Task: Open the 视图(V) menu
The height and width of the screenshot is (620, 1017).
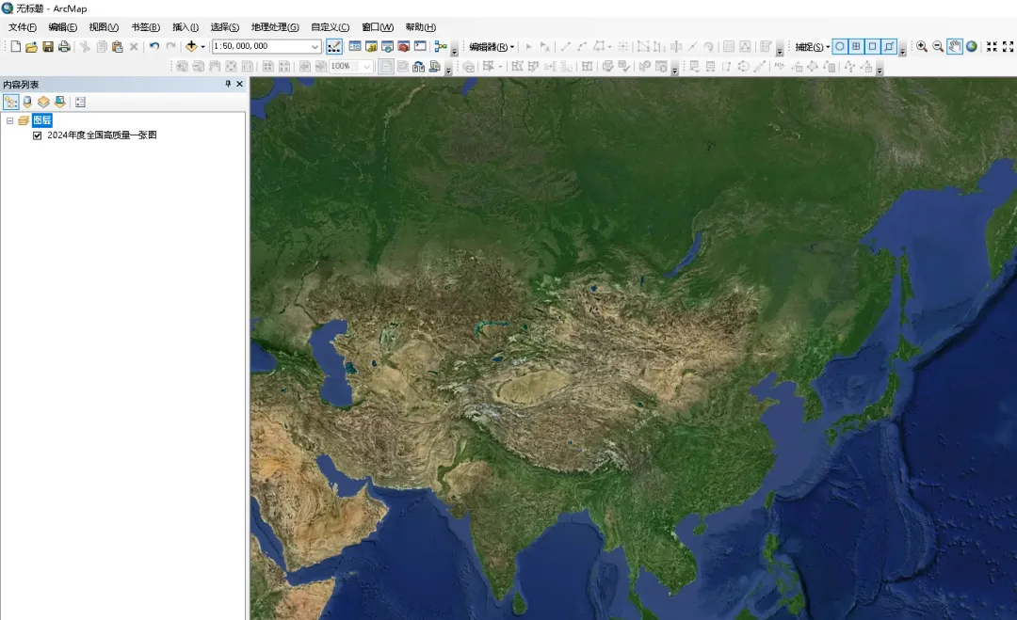Action: coord(104,27)
